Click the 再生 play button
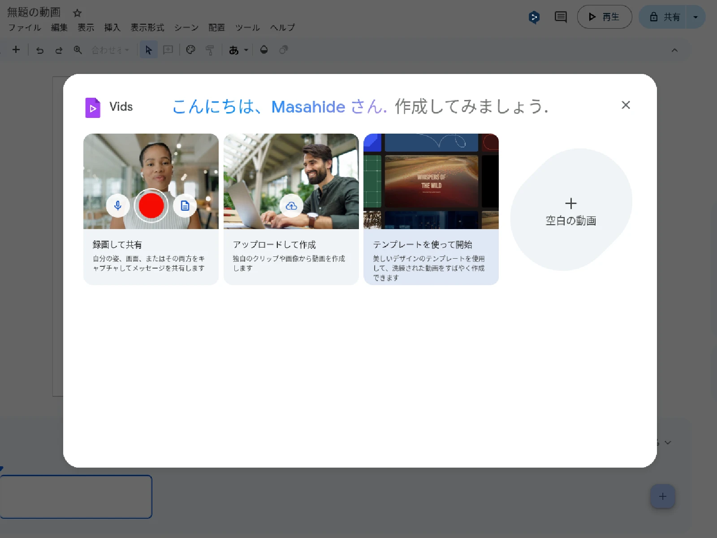 [x=605, y=17]
